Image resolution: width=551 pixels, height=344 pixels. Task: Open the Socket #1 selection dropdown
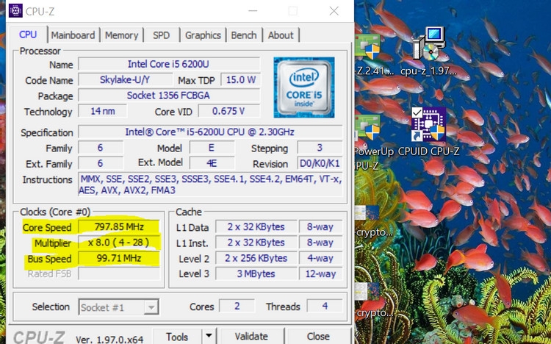(x=118, y=307)
